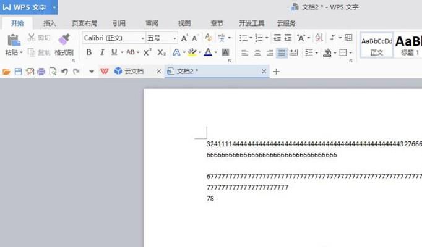
Task: Click the Copy icon
Action: (32, 52)
